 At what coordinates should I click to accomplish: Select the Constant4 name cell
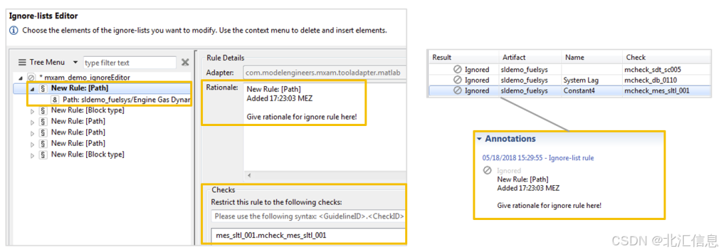[579, 91]
